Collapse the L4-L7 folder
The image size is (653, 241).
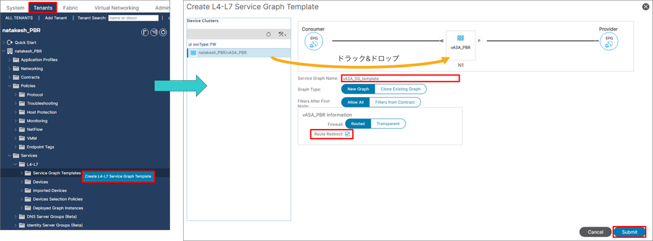pos(16,164)
